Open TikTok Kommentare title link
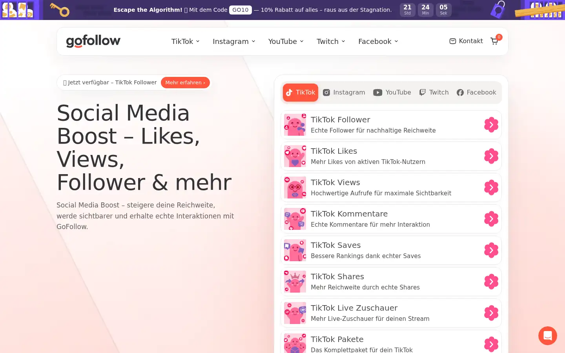 (x=349, y=214)
